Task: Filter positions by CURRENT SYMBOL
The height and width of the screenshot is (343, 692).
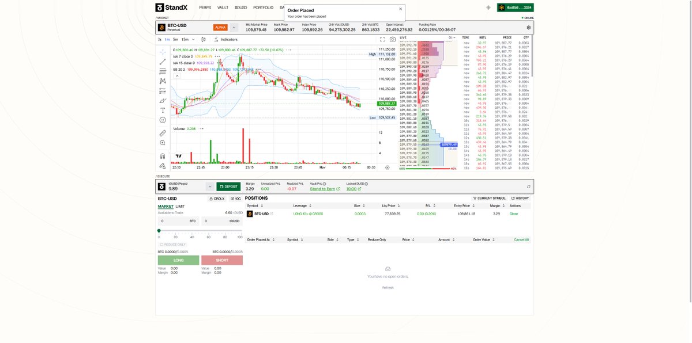Action: pos(490,198)
